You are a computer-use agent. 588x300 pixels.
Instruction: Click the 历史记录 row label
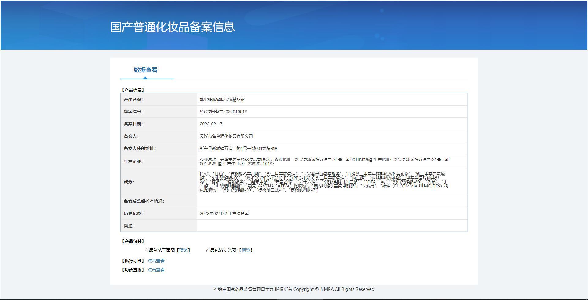pyautogui.click(x=133, y=213)
